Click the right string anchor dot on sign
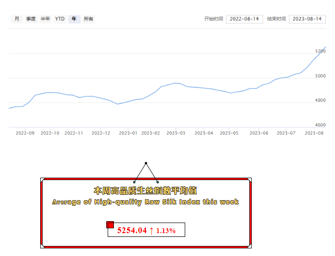This screenshot has height=256, width=335. (x=157, y=182)
